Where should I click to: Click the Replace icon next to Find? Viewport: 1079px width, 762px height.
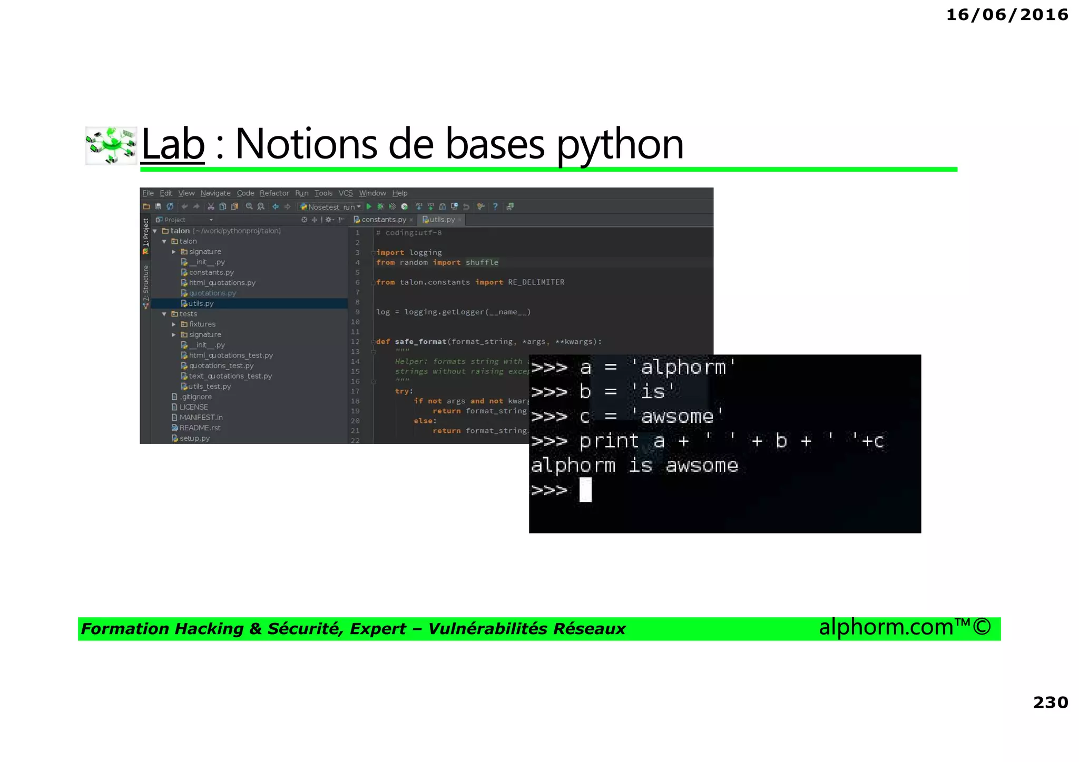[x=261, y=207]
